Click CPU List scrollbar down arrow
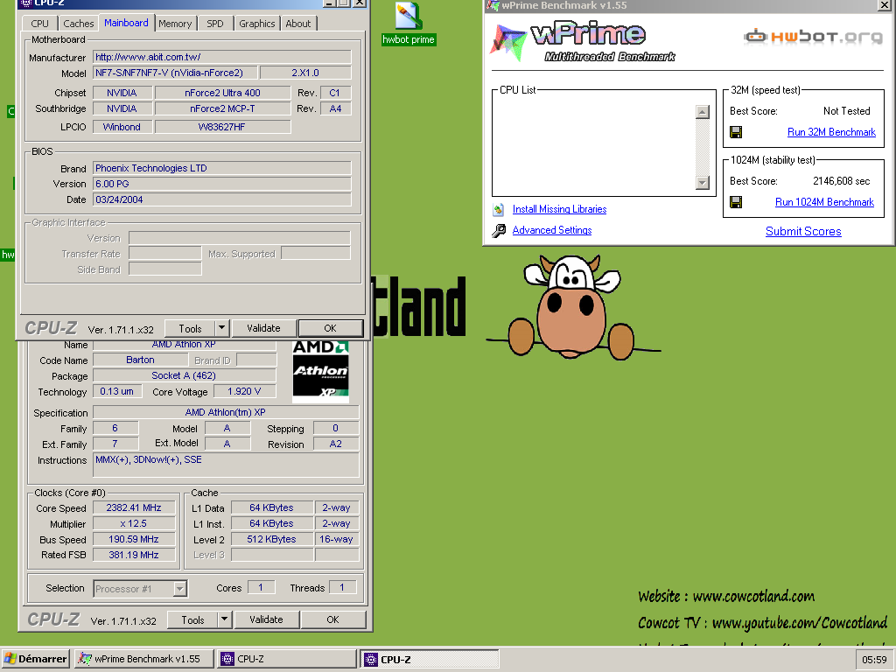Image resolution: width=896 pixels, height=672 pixels. coord(703,183)
